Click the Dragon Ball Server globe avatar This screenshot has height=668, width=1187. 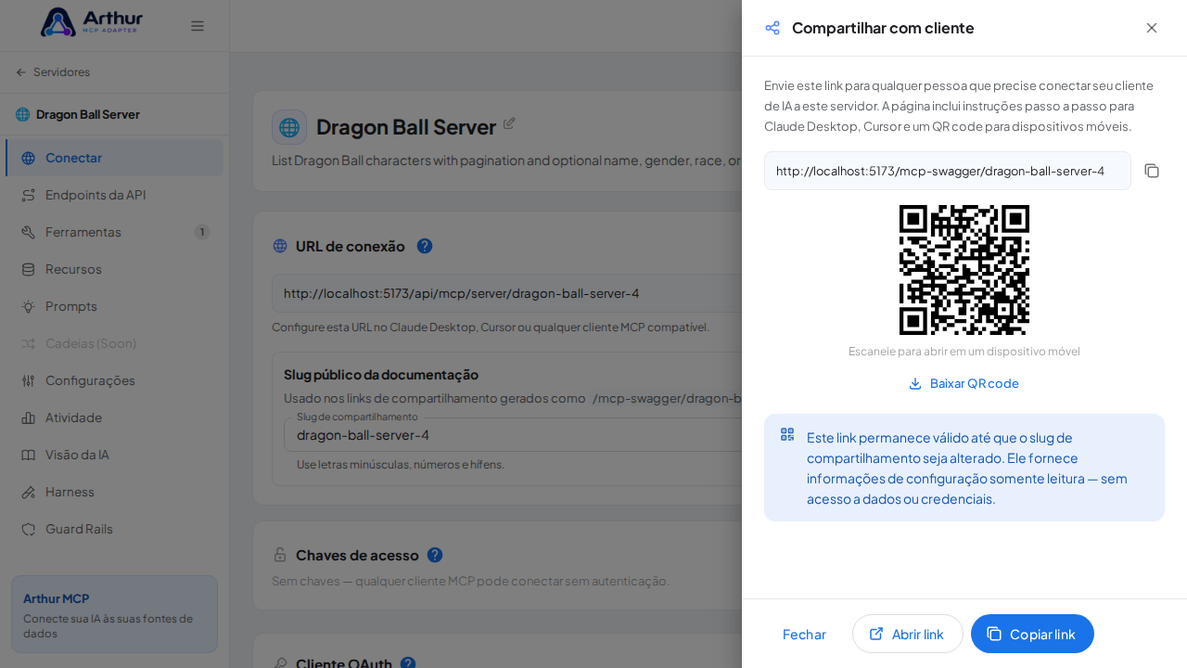click(289, 127)
